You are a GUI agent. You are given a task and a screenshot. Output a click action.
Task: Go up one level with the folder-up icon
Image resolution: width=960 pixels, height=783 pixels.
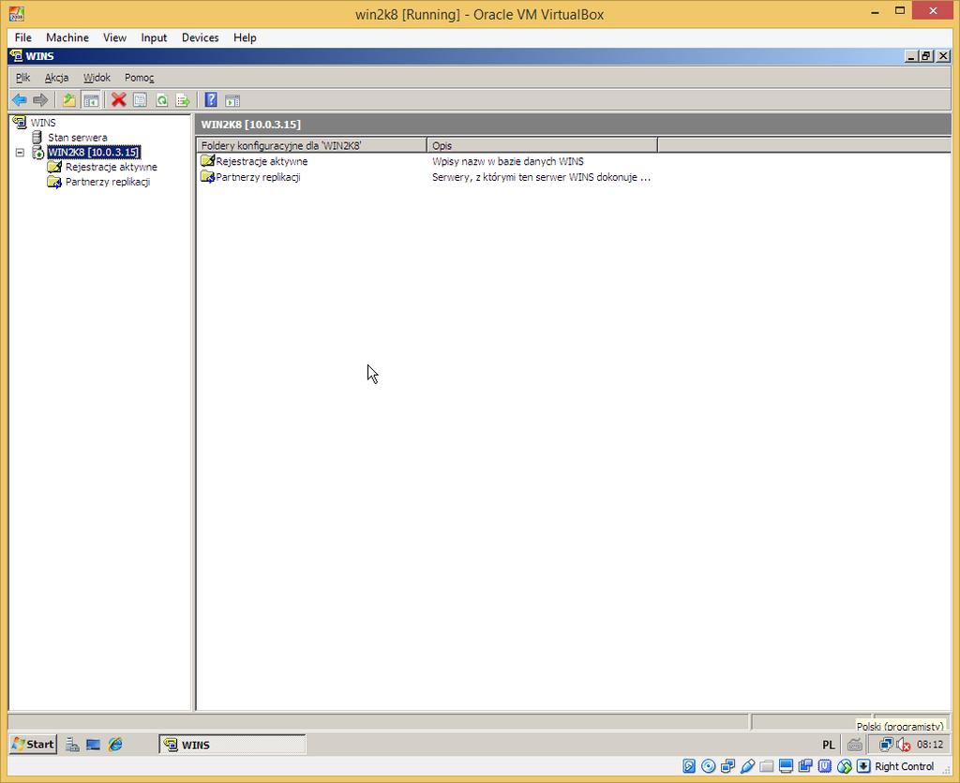[69, 99]
